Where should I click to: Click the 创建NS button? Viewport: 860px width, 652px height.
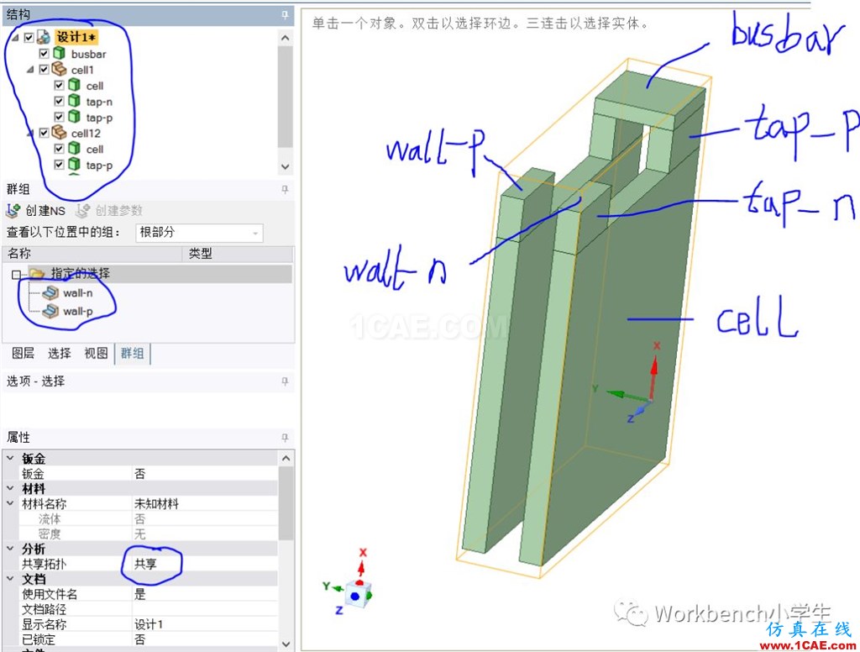point(36,211)
